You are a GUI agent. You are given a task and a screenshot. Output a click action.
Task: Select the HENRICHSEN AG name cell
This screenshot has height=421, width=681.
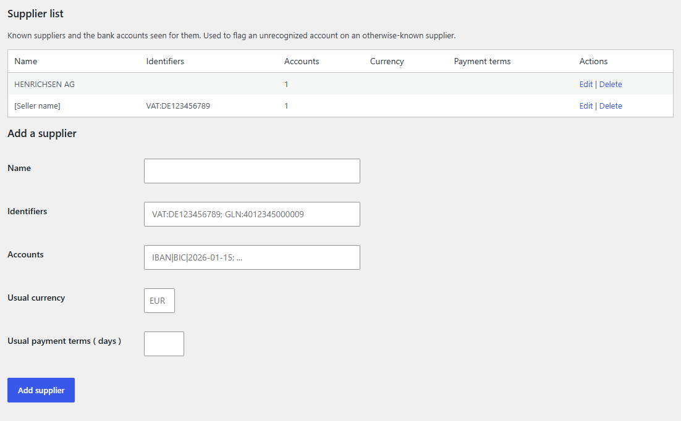(x=44, y=84)
